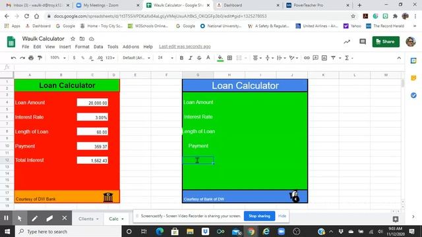The width and height of the screenshot is (422, 237).
Task: Toggle bold formatting
Action: (x=181, y=58)
